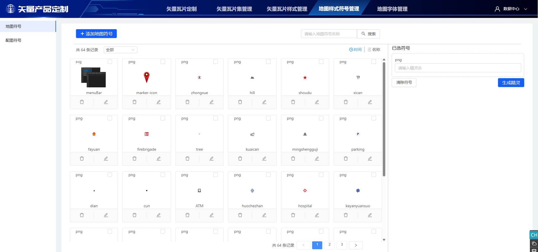Open the 全部 type filter dropdown
Screen dimensions: 538x252
pos(120,50)
